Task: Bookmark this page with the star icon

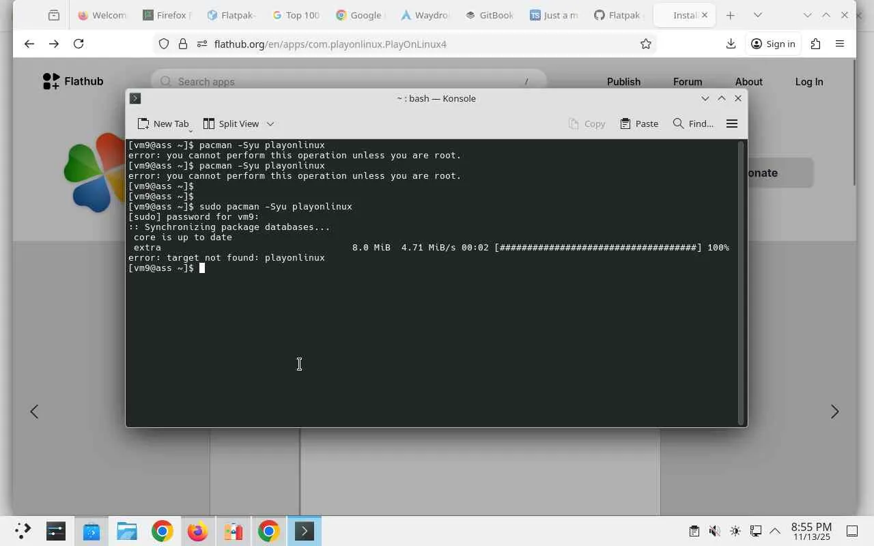Action: pyautogui.click(x=646, y=44)
